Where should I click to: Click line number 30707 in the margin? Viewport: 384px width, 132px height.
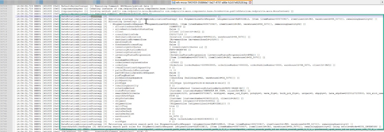tap(4, 16)
